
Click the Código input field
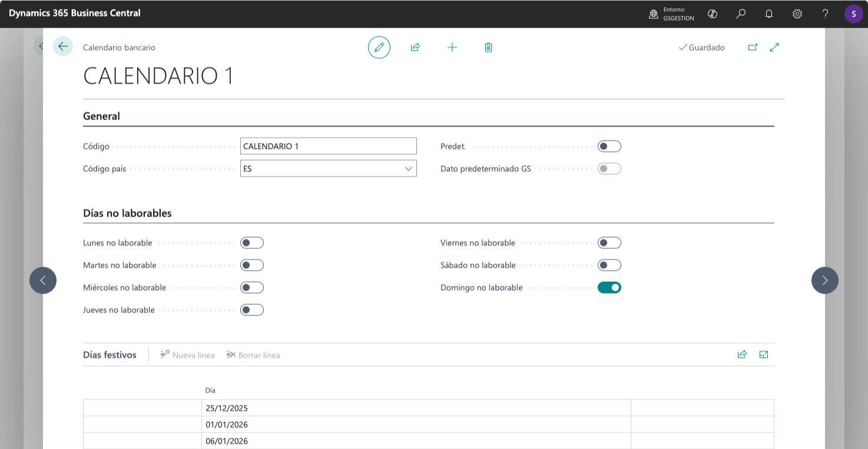click(x=328, y=147)
